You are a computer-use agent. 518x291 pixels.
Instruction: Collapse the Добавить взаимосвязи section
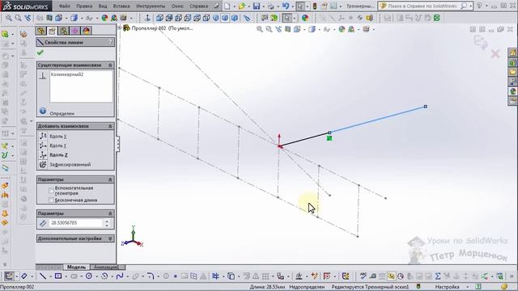point(110,126)
